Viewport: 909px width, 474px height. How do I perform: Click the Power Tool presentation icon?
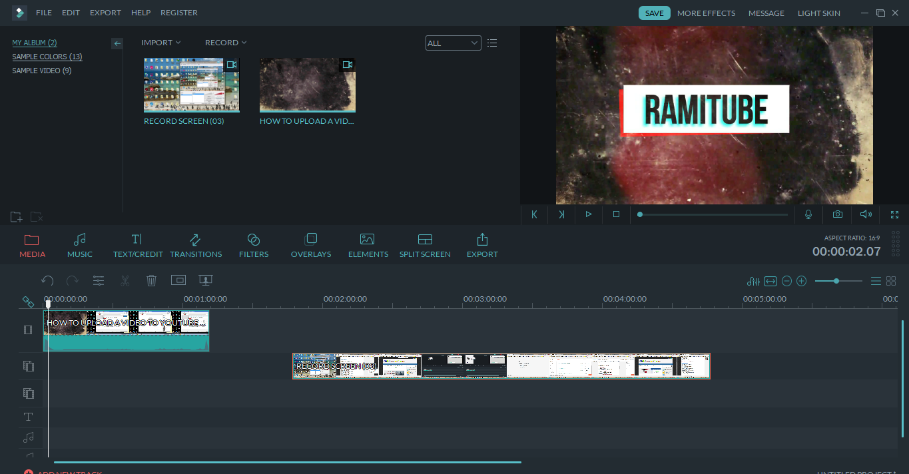(206, 281)
